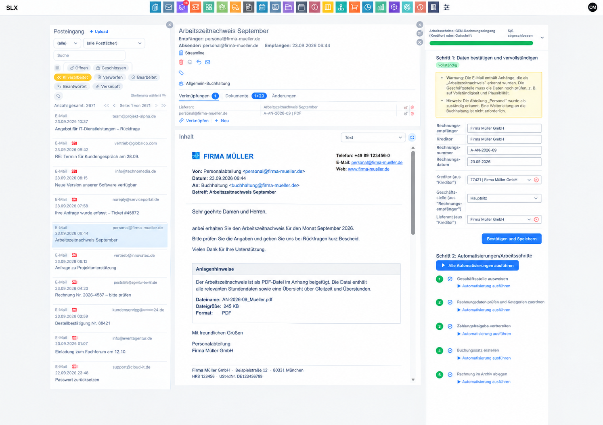Click the tag icon below email actions
603x425 pixels.
pos(181,73)
